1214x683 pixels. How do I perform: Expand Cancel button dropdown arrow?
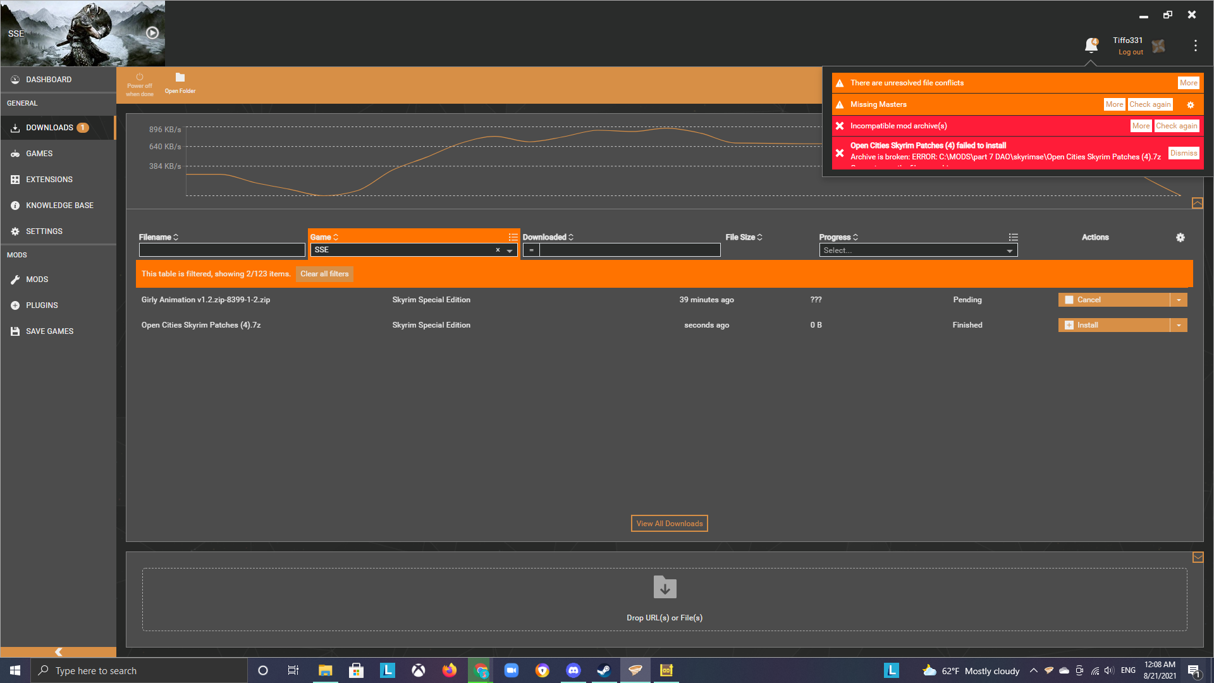coord(1179,300)
